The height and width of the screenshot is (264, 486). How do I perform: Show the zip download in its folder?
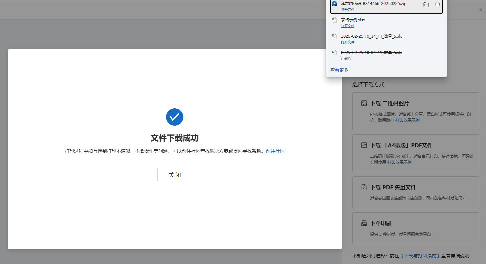point(426,5)
